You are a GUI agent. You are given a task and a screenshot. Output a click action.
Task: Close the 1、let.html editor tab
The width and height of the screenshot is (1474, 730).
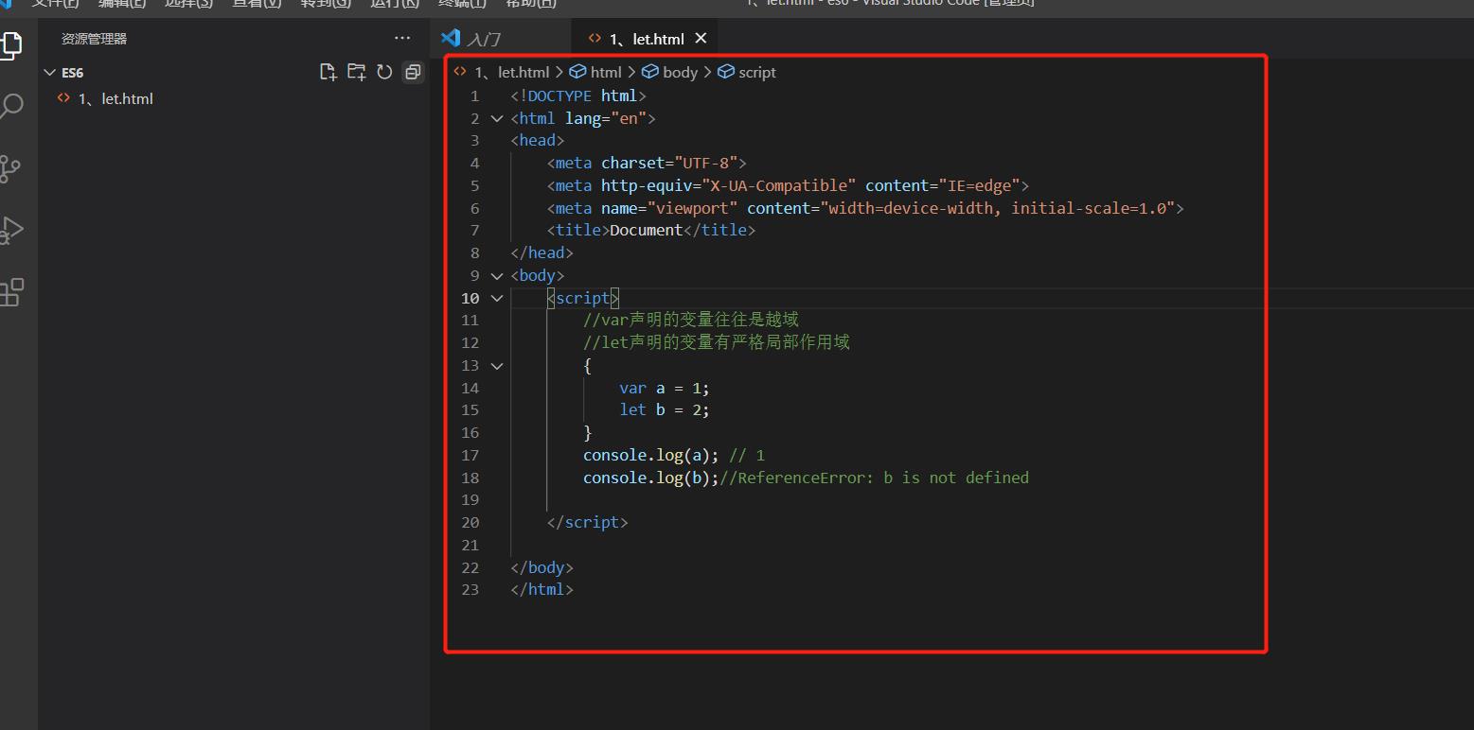701,39
